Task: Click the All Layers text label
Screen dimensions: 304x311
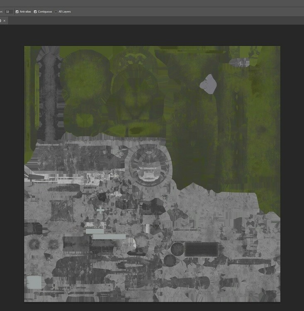Action: 65,12
